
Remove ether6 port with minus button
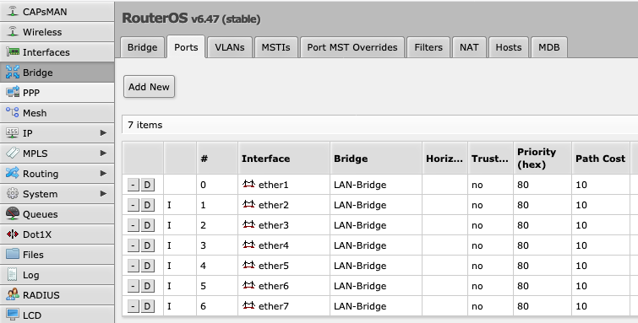click(133, 286)
